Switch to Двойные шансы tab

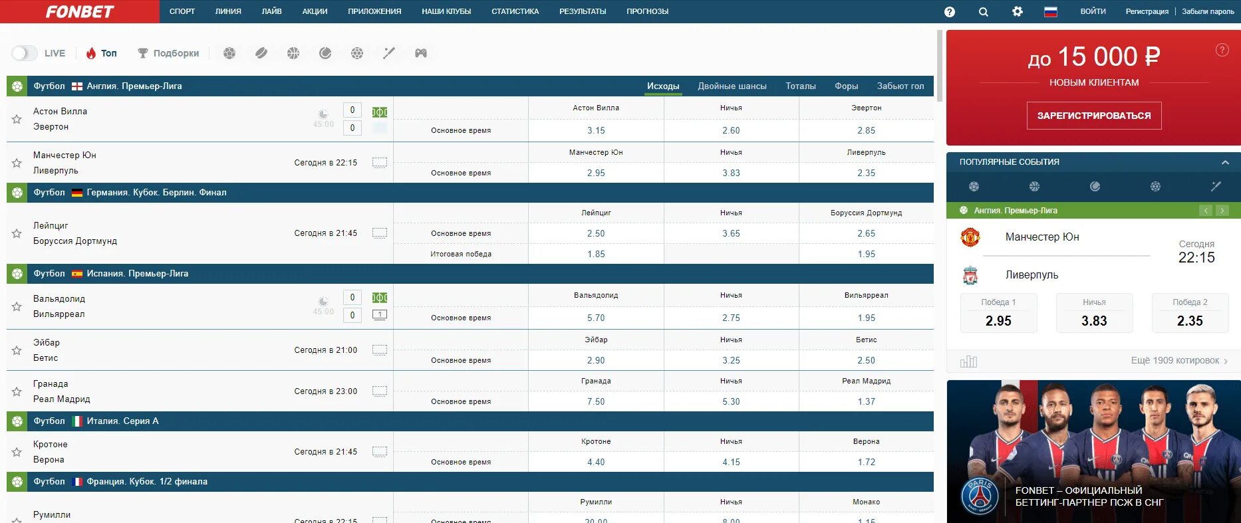(732, 86)
